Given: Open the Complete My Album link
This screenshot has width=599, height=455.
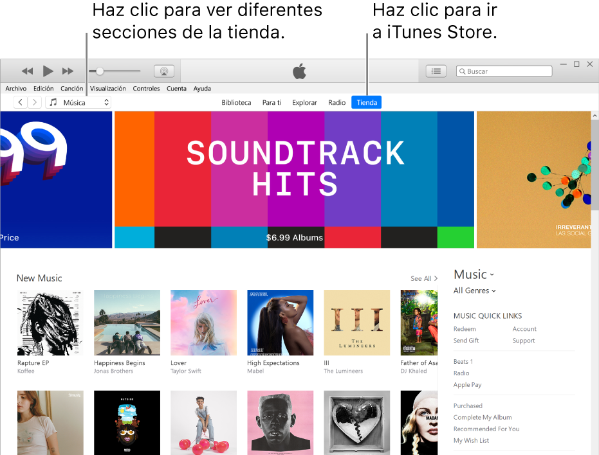Looking at the screenshot, I should point(483,417).
